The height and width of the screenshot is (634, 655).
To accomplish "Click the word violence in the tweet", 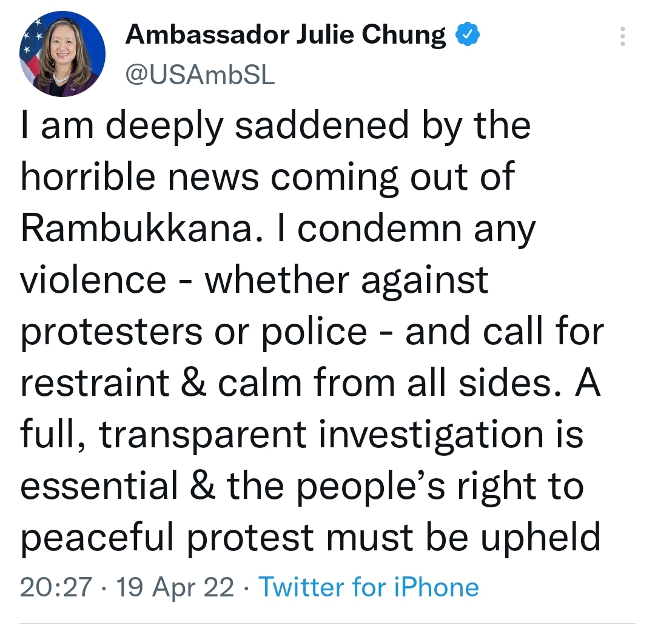I will (94, 280).
